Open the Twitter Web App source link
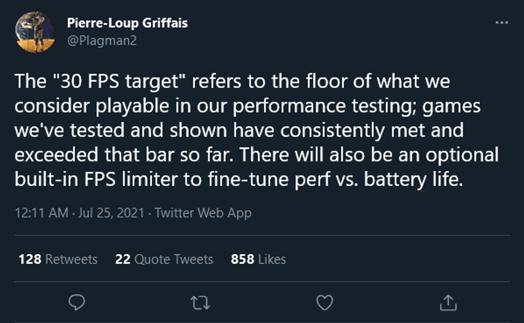 click(x=203, y=213)
